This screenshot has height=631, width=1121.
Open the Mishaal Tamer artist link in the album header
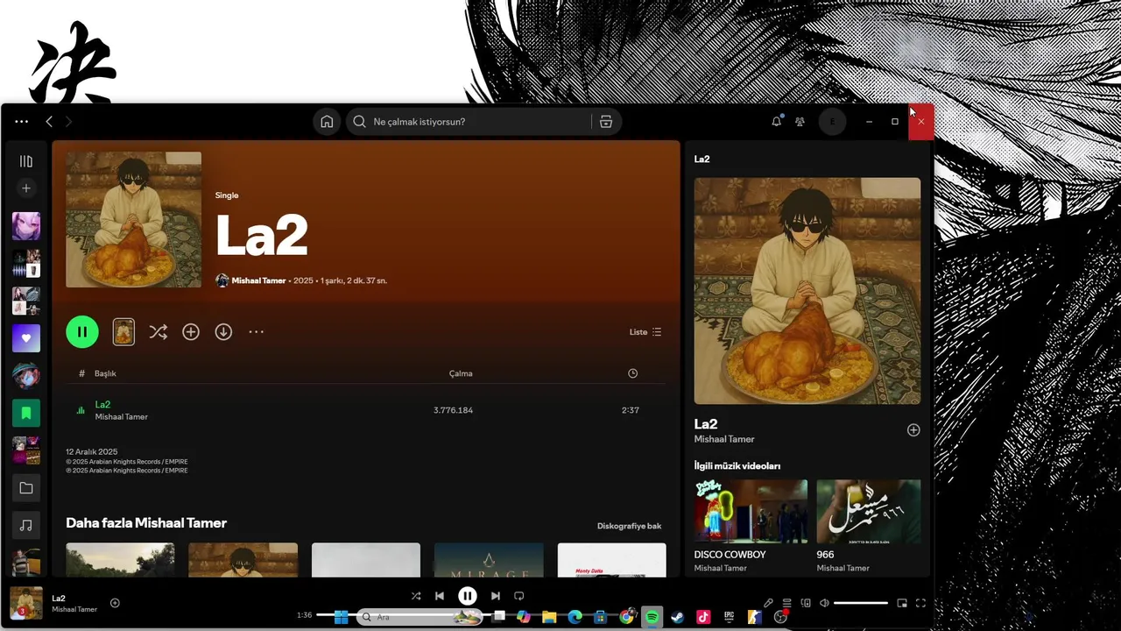pos(258,280)
